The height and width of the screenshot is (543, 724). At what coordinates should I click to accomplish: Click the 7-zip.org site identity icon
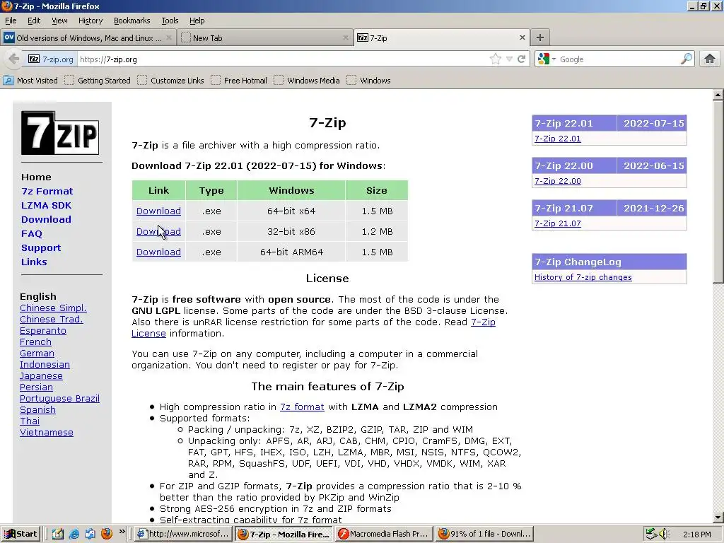click(50, 59)
